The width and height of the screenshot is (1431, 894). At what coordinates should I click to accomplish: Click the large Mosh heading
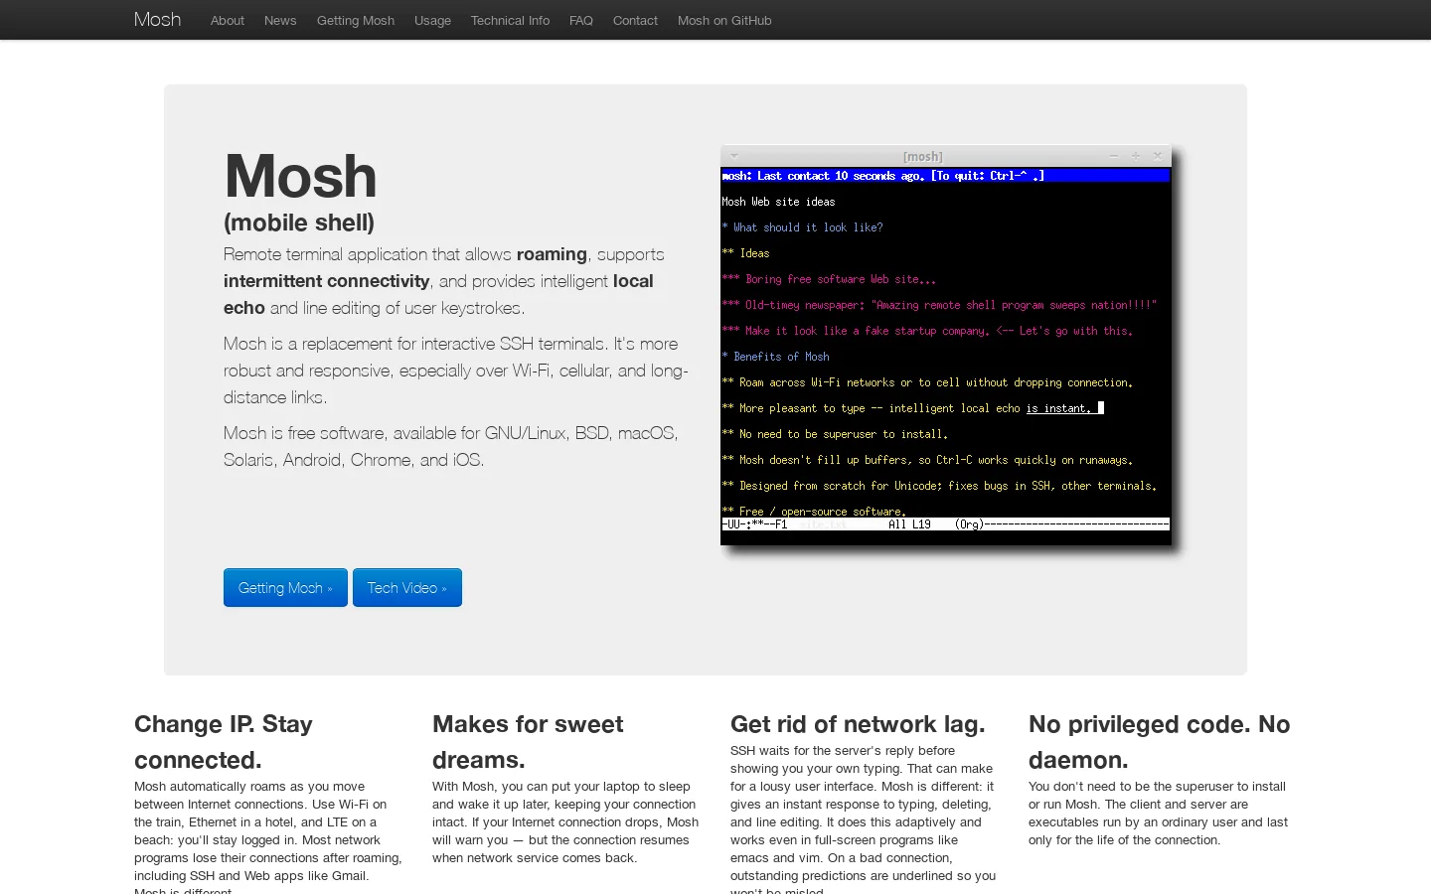click(x=300, y=176)
